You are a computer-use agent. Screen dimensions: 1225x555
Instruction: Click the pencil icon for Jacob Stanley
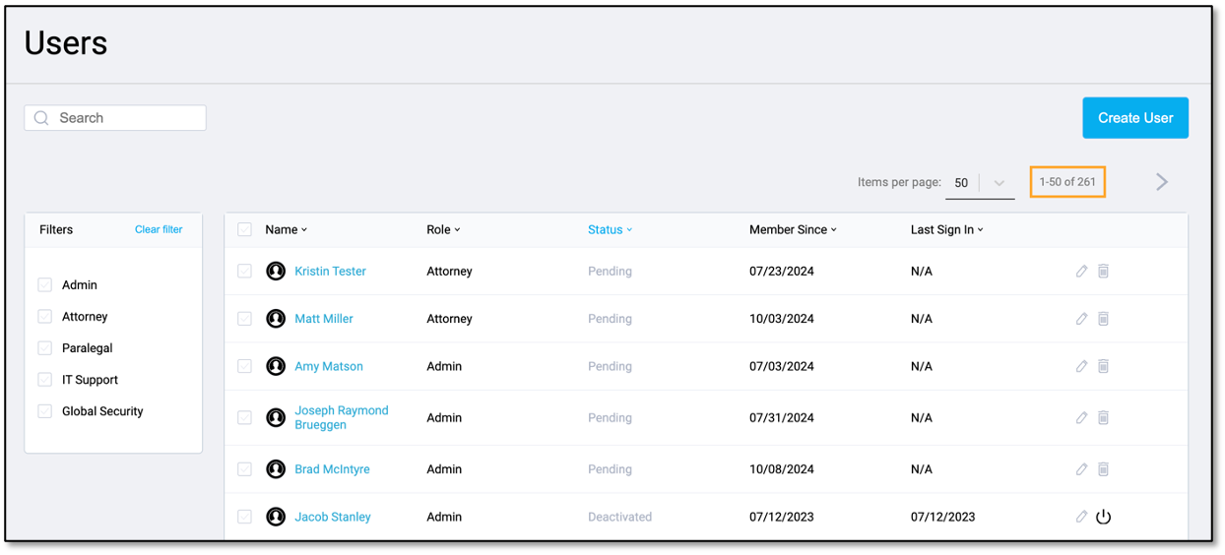[1081, 517]
